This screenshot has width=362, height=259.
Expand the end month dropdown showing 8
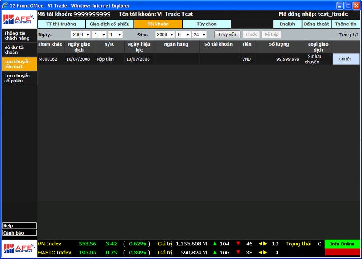coord(183,34)
